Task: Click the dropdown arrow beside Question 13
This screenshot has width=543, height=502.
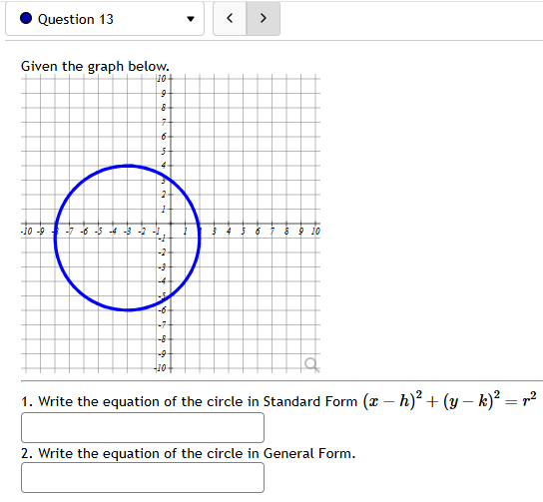Action: [x=191, y=19]
